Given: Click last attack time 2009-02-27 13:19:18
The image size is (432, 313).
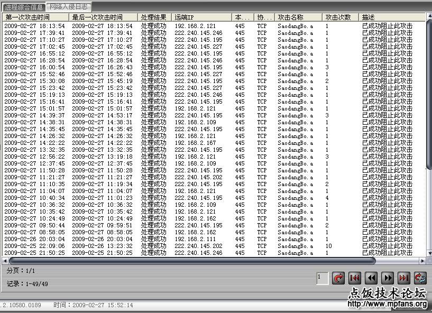Looking at the screenshot, I should point(102,156).
